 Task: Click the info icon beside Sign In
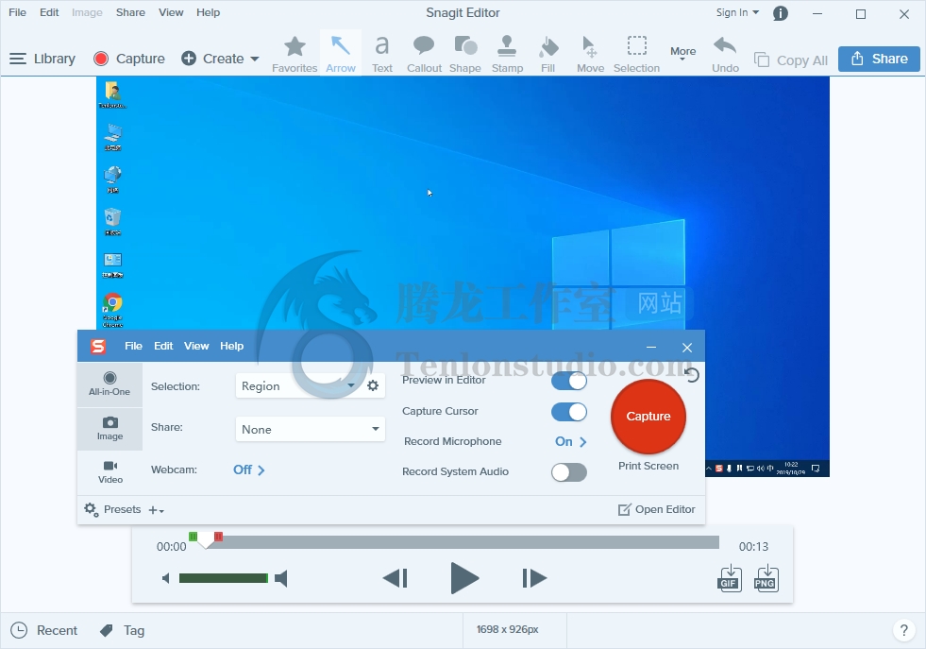(780, 13)
